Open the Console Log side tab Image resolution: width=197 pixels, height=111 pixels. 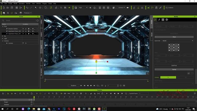pos(41,72)
